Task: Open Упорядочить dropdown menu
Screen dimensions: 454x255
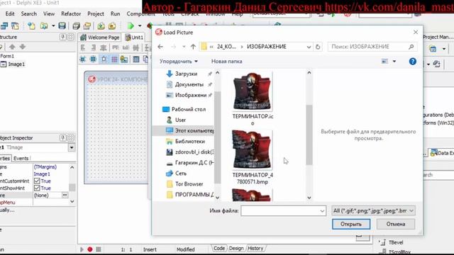Action: 179,62
